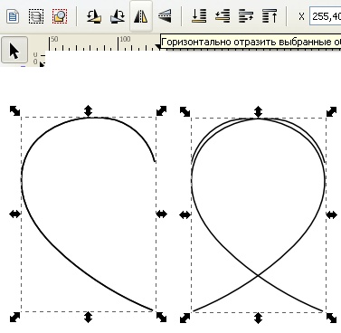Click Select All in All Layers icon

point(36,16)
